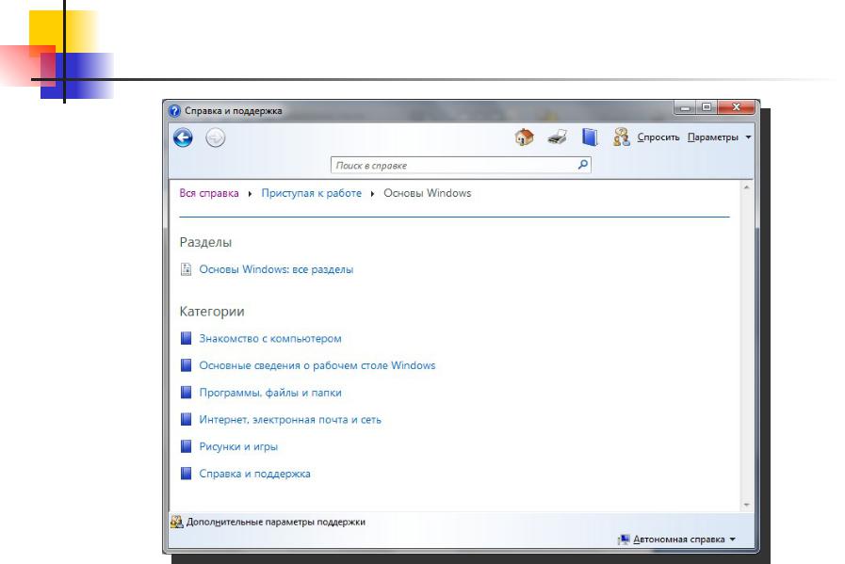
Task: Open Программы, файлы и папки category
Action: (270, 393)
